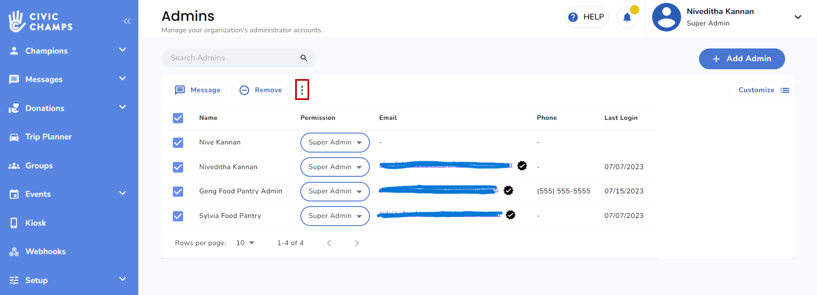Click the Civic Champs logo

[41, 21]
